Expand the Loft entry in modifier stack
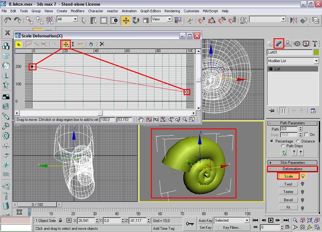The height and width of the screenshot is (232, 322). click(271, 69)
